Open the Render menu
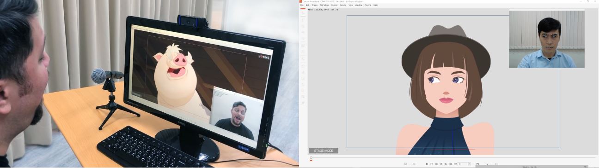 [x=343, y=5]
